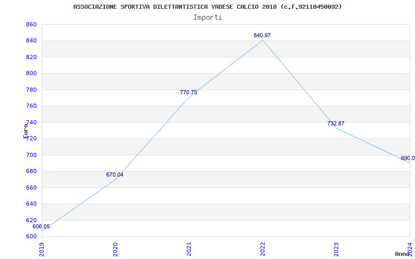Image resolution: width=415 pixels, height=259 pixels.
Task: Click the 860 y-axis value
Action: [x=31, y=24]
